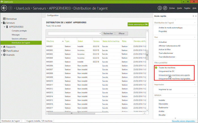
Task: Click the Rechercher button
Action: click(x=108, y=33)
